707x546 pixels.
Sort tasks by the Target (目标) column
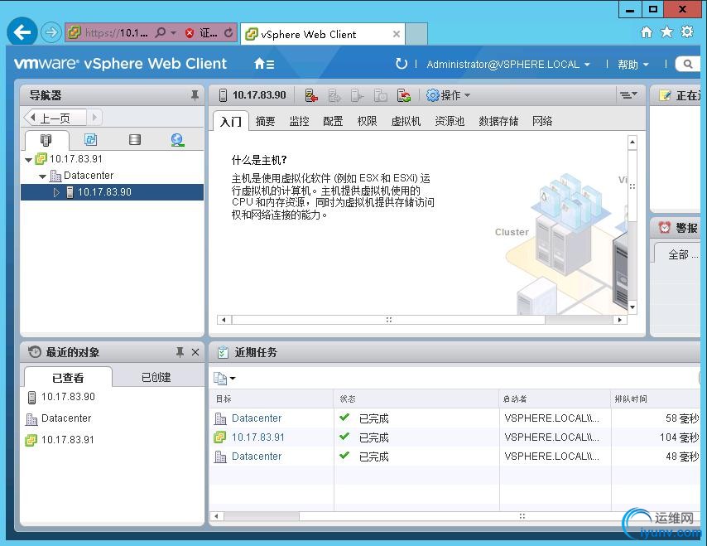(272, 399)
